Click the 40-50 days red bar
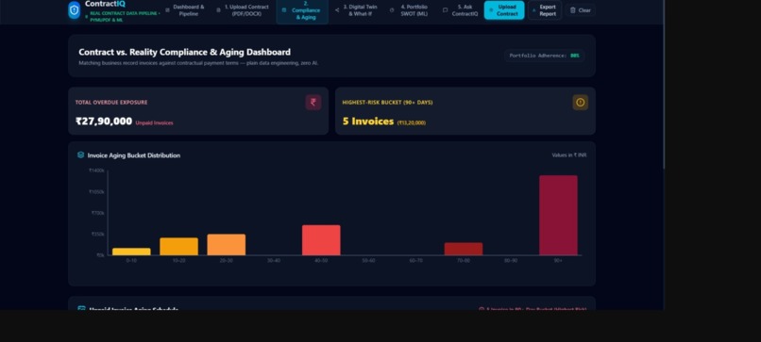 click(x=321, y=240)
